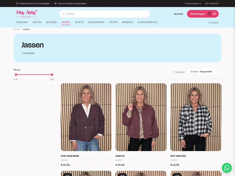Click the RUIT JASJE NOA product title
235x176 pixels.
click(x=178, y=156)
